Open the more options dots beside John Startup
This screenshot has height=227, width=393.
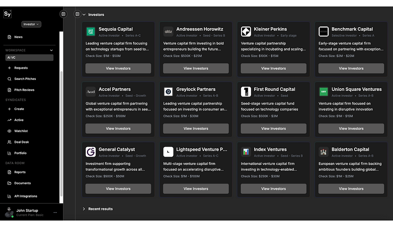click(x=55, y=213)
